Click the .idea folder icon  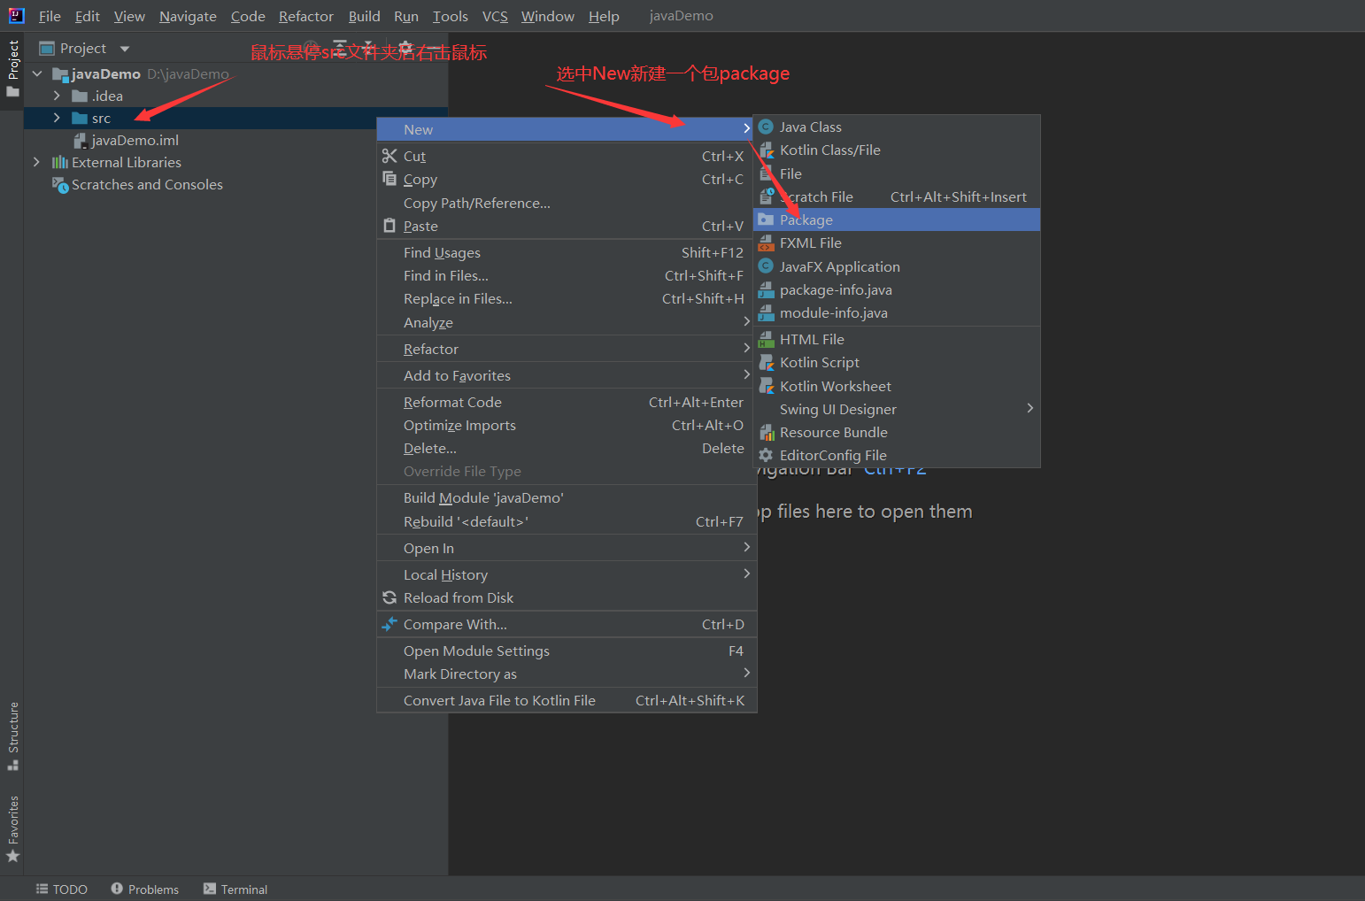click(x=80, y=96)
